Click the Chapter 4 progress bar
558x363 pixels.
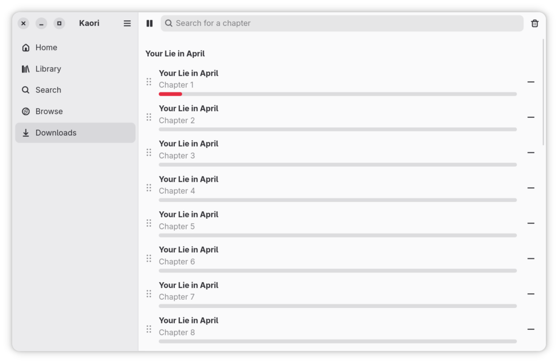click(x=338, y=200)
